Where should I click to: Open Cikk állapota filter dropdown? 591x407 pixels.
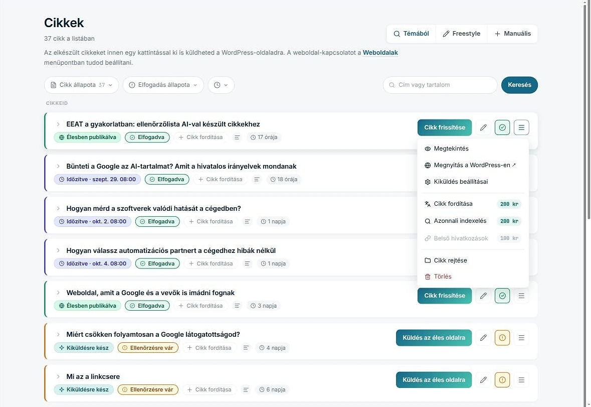point(81,85)
